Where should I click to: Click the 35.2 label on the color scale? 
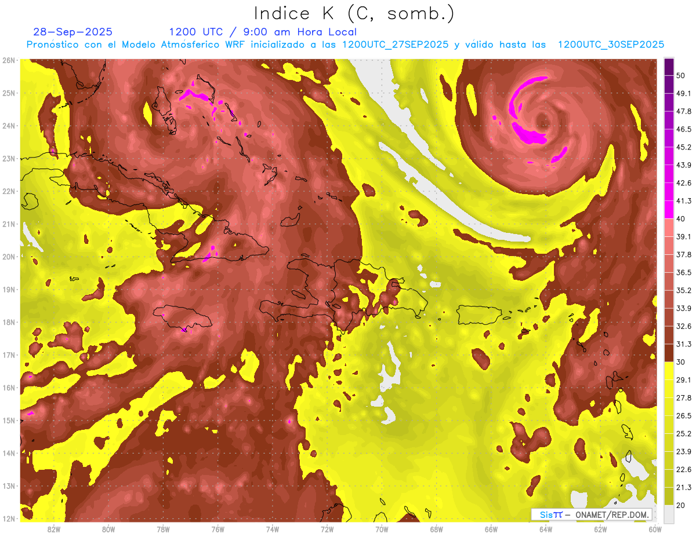[684, 290]
